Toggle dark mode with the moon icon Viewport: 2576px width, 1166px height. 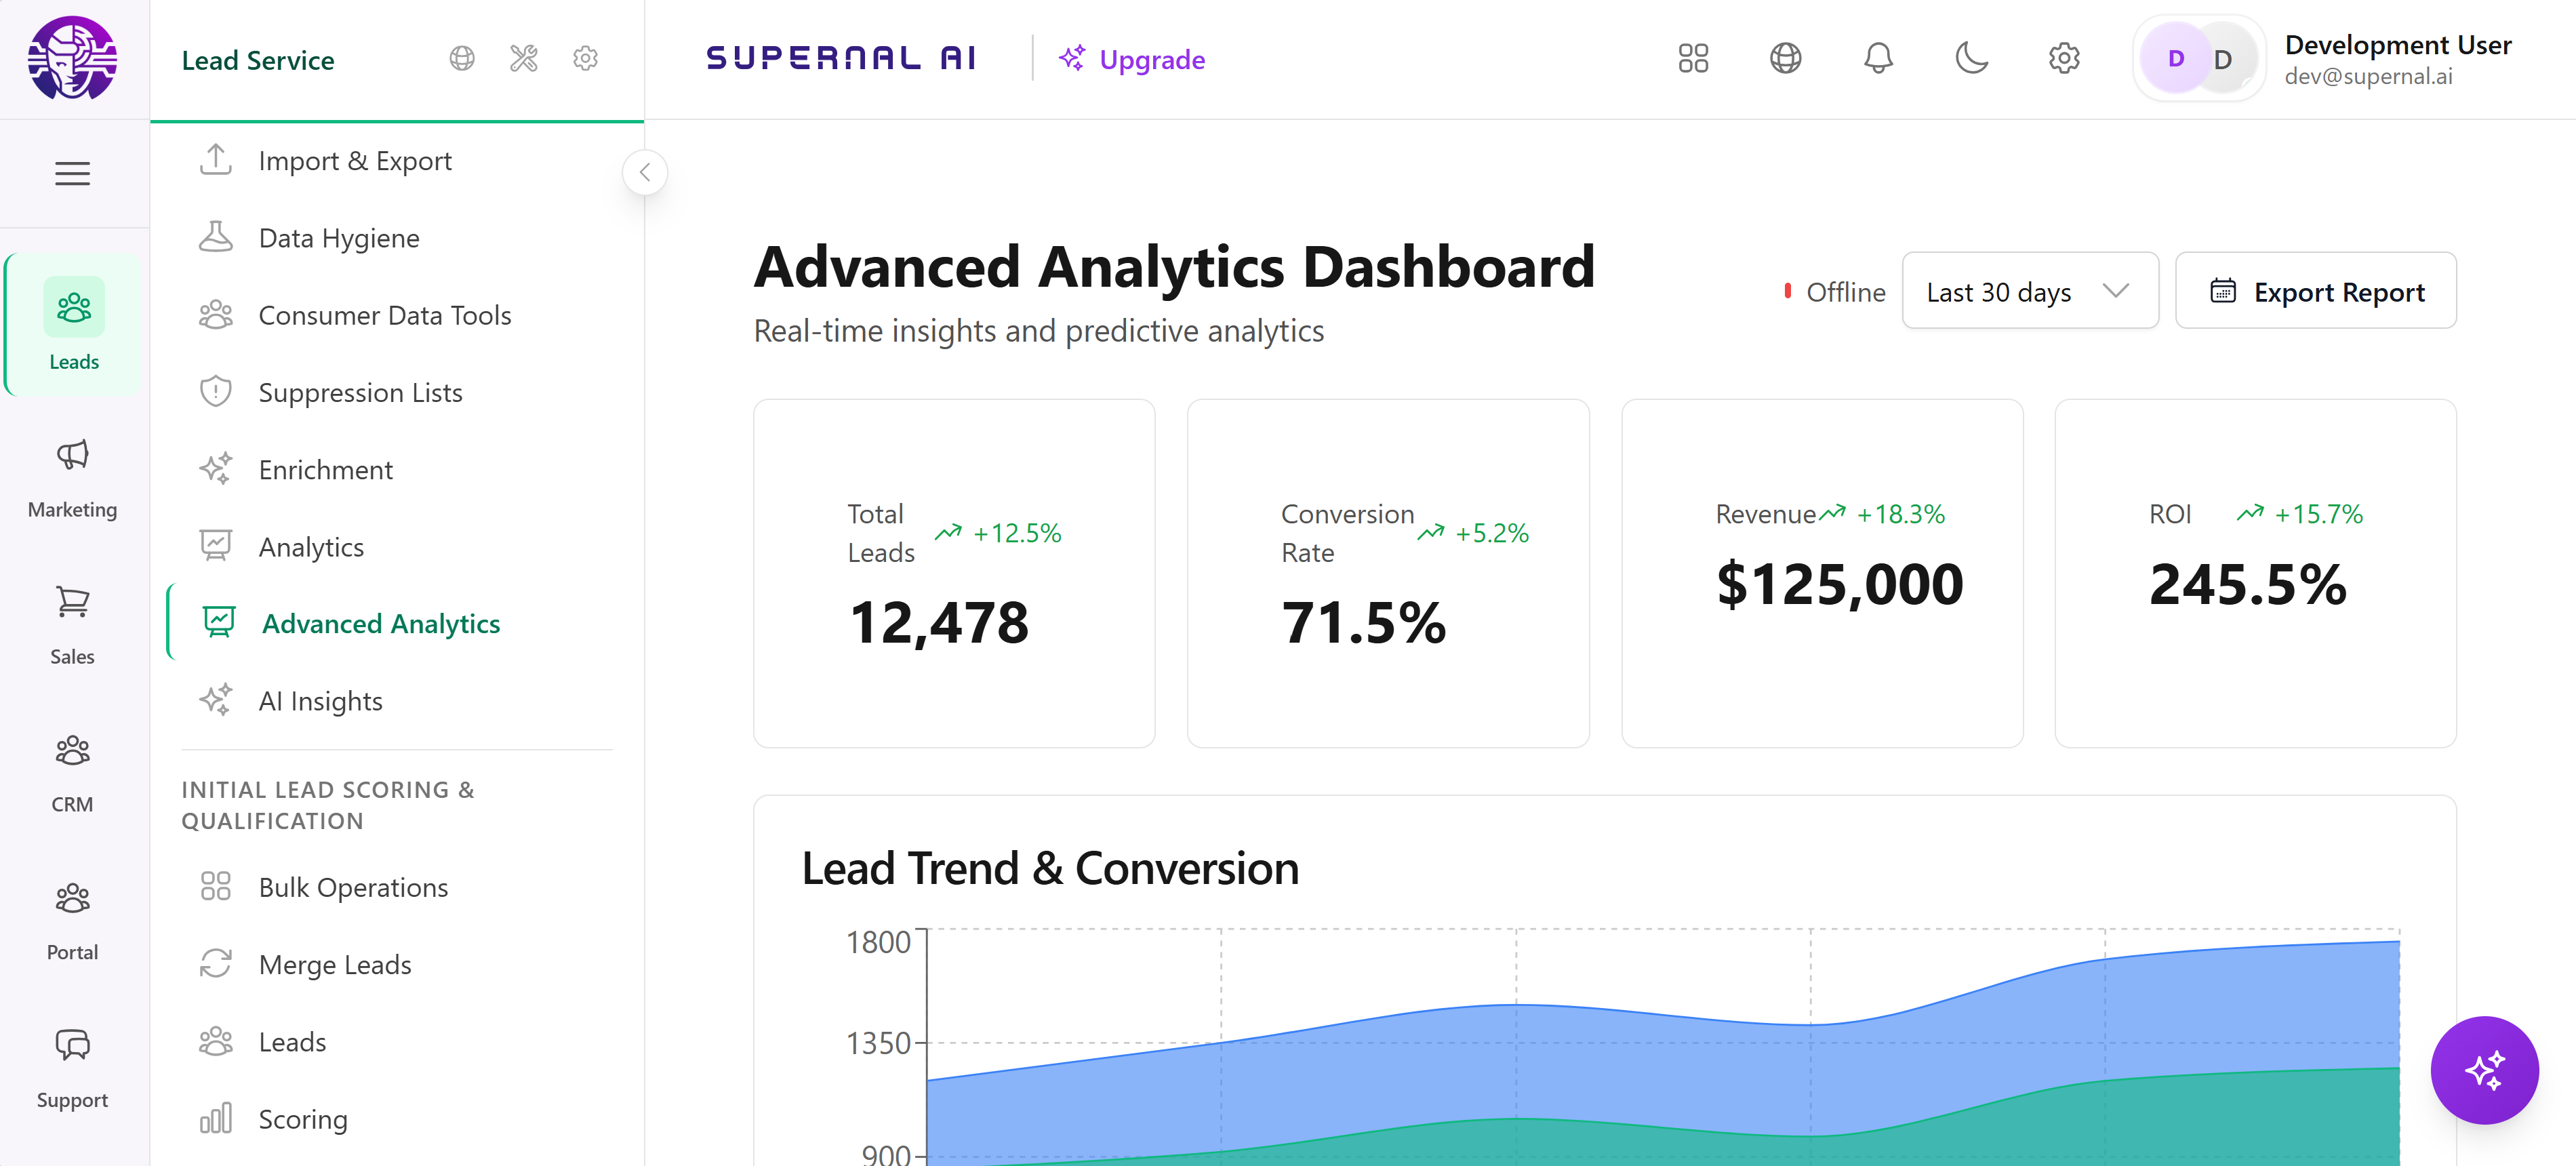click(1971, 58)
